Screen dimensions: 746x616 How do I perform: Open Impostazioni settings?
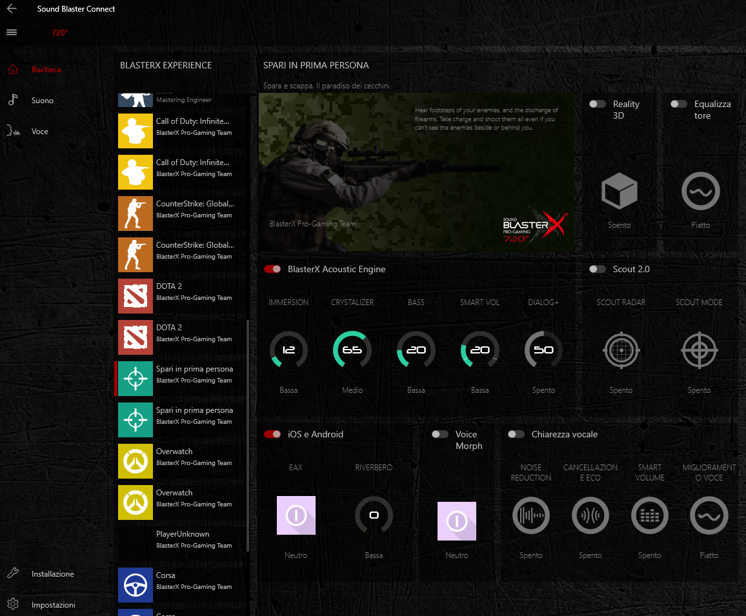[x=54, y=604]
